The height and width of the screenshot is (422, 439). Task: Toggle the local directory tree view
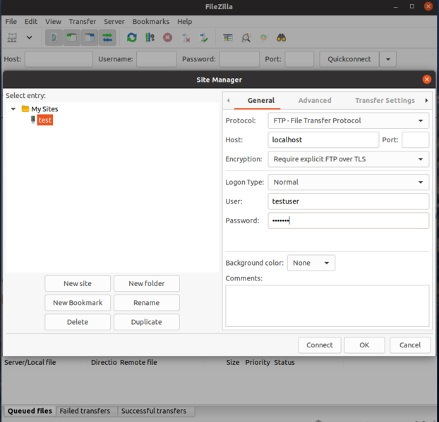point(72,37)
